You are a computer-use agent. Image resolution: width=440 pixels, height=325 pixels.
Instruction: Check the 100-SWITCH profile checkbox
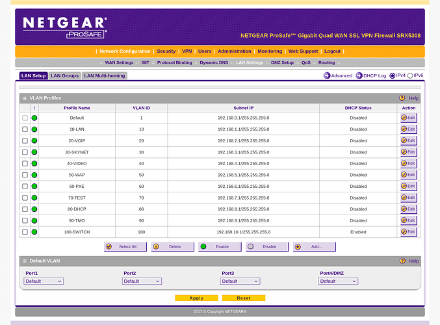[x=25, y=232]
